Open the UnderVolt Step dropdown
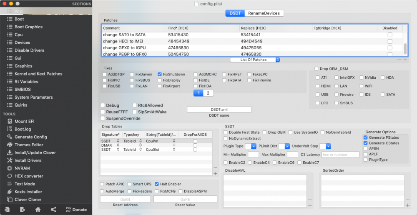This screenshot has width=417, height=215. tap(325, 146)
